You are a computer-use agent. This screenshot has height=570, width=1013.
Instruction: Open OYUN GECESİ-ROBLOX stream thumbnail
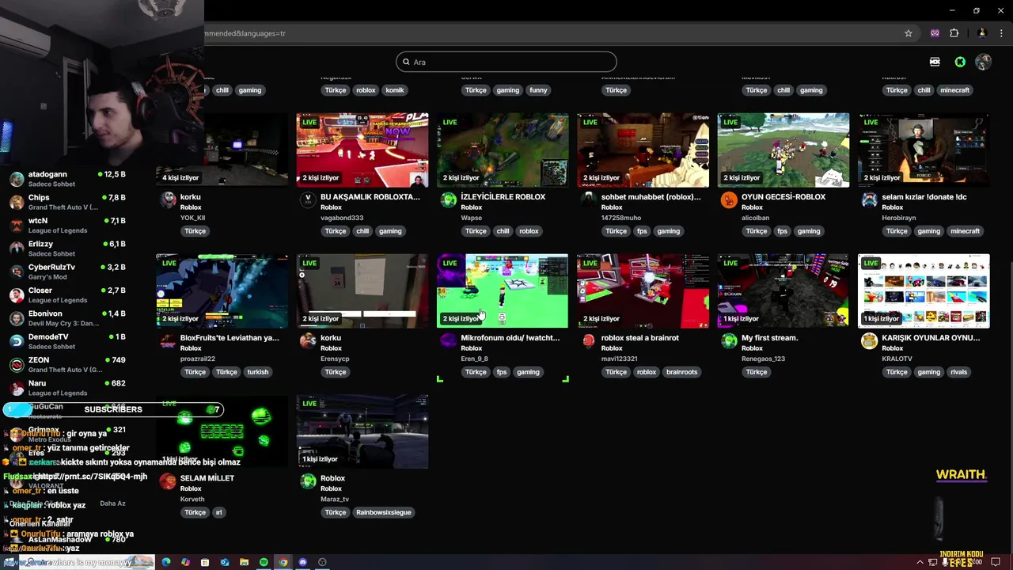point(783,150)
